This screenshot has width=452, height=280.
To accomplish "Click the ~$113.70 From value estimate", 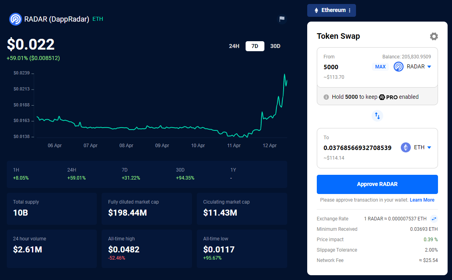I will tap(334, 77).
